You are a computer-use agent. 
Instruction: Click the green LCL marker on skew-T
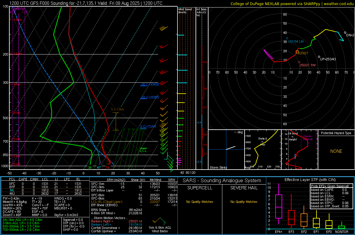(x=143, y=150)
